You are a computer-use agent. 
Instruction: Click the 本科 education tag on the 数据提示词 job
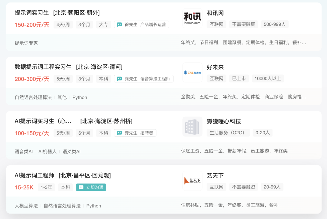point(104,79)
